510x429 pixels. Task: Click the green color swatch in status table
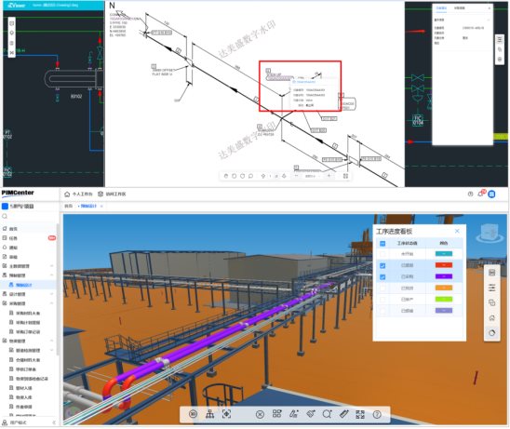click(444, 300)
